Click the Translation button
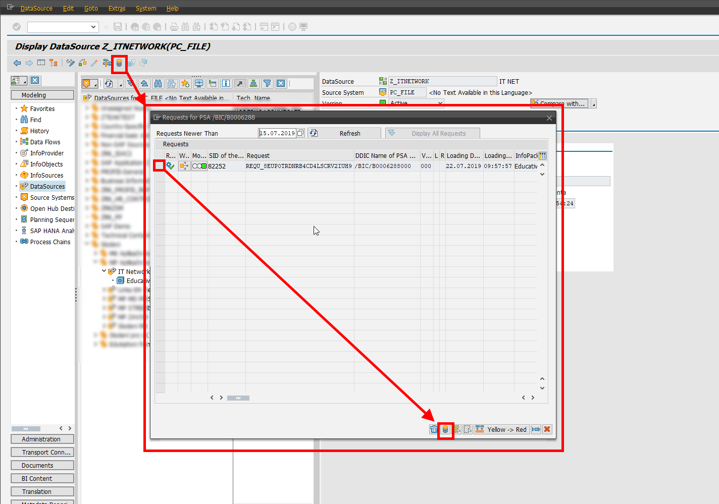 point(42,491)
